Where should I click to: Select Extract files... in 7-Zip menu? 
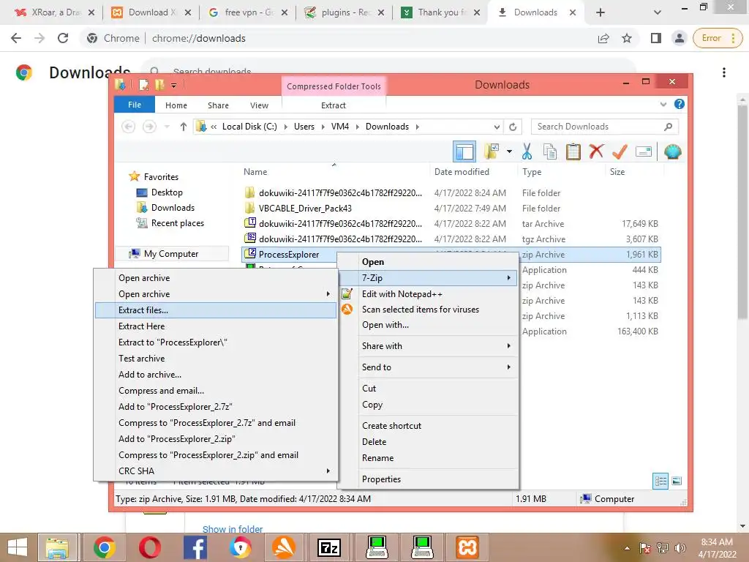pyautogui.click(x=216, y=310)
